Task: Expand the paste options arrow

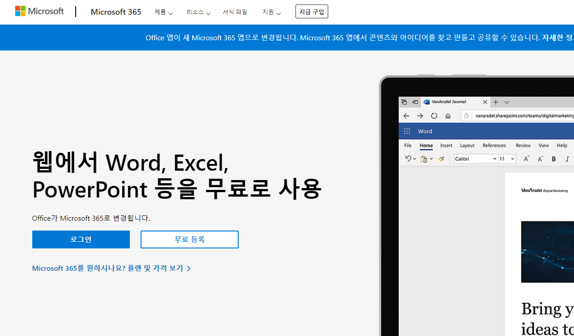Action: [x=431, y=159]
